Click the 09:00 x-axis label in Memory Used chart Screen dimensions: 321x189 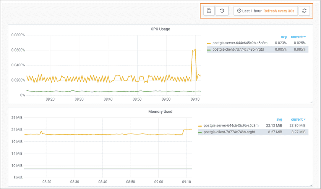click(159, 182)
